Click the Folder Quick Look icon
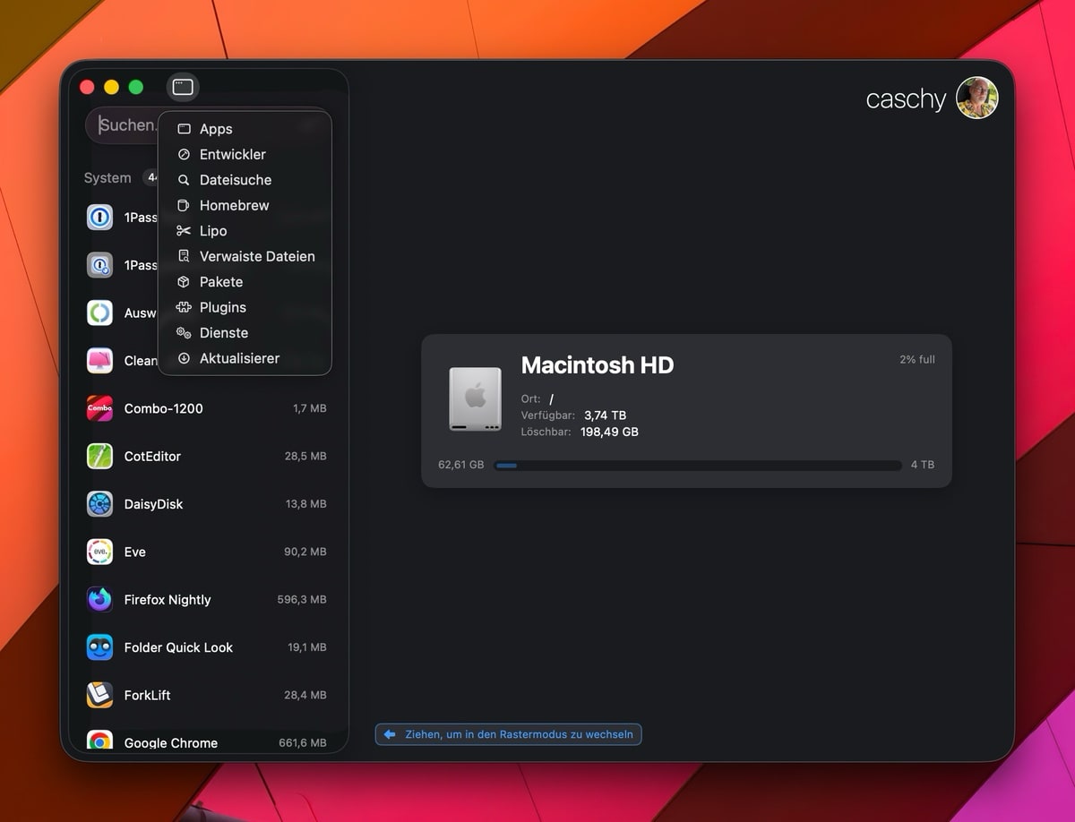 click(99, 647)
